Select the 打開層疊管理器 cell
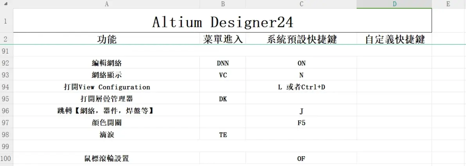 106,99
